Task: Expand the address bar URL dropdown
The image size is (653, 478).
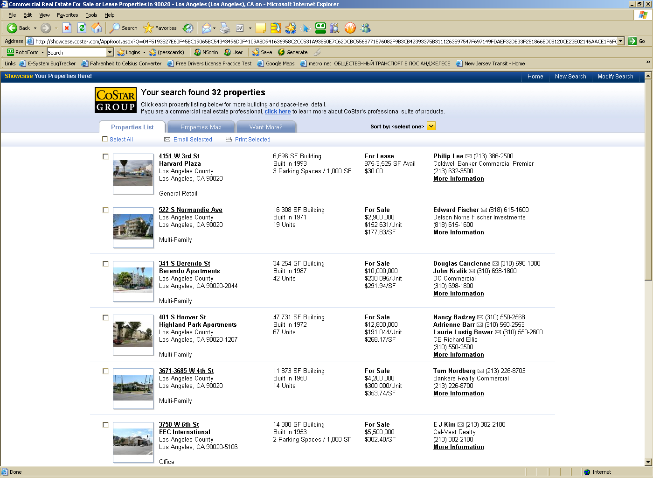Action: point(620,41)
